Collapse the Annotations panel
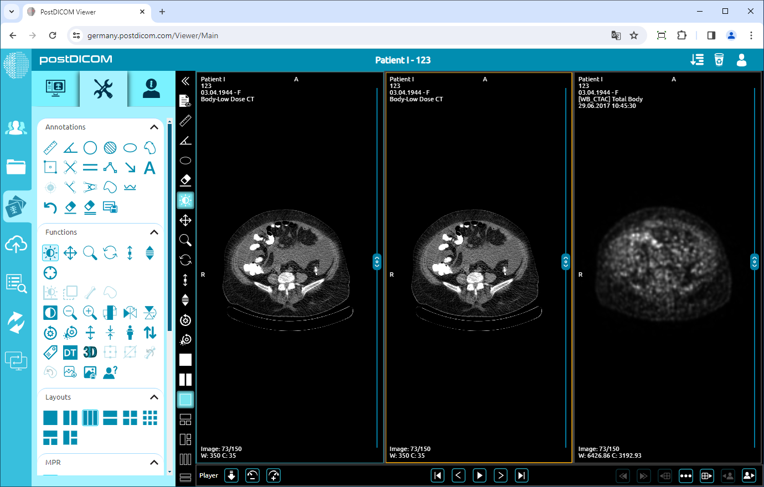Image resolution: width=764 pixels, height=487 pixels. [154, 127]
